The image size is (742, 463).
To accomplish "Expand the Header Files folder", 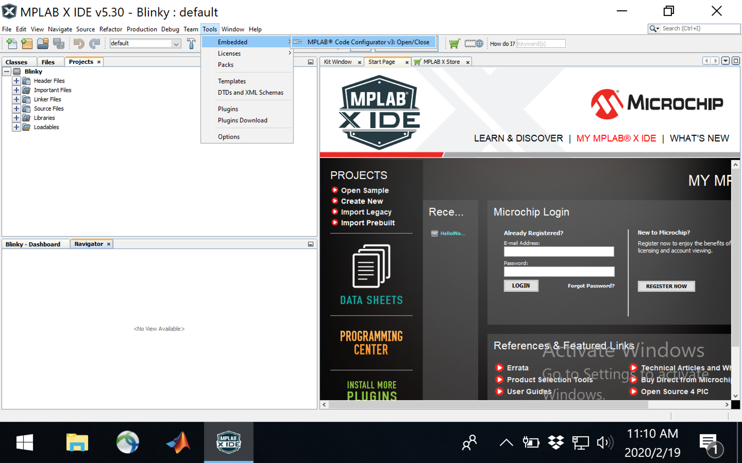I will point(16,81).
